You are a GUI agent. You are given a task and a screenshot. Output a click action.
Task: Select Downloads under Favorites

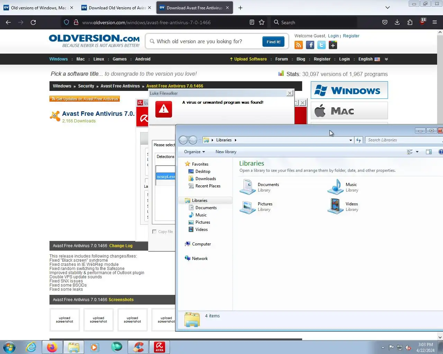(206, 179)
